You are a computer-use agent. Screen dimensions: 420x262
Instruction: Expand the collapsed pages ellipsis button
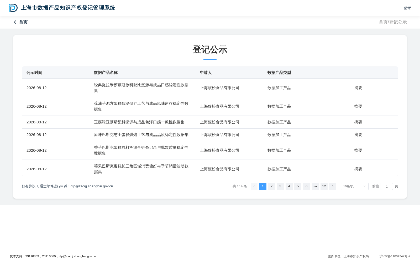[315, 186]
